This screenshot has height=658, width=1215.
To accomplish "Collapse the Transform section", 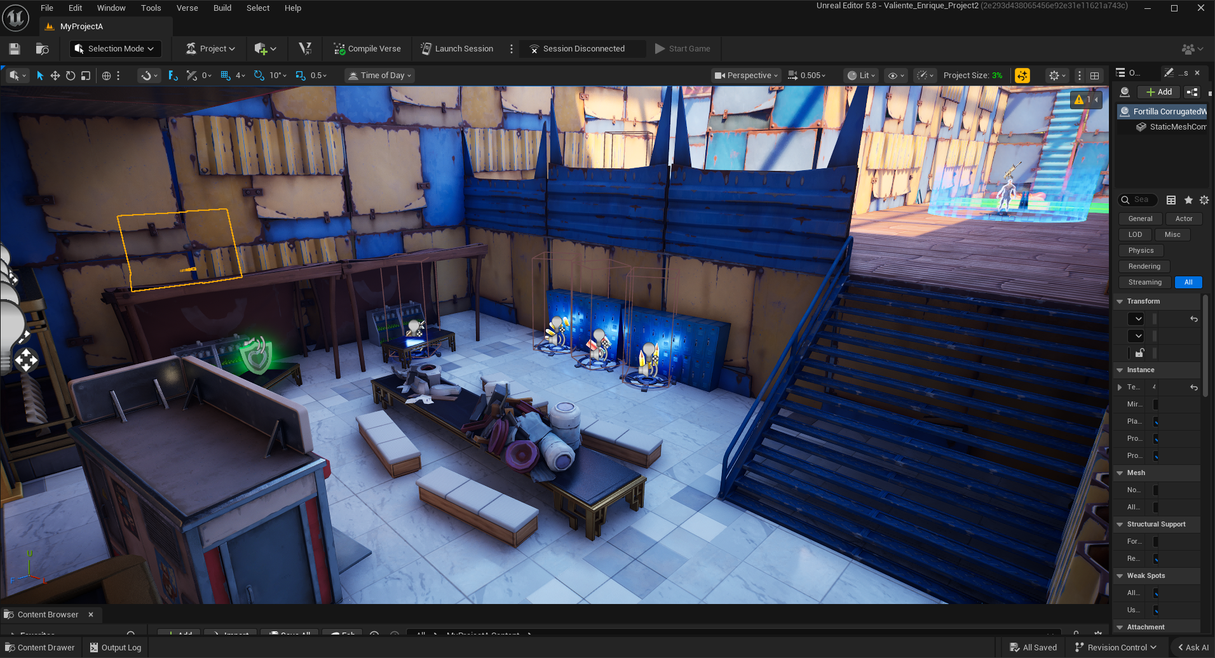I will pos(1120,302).
